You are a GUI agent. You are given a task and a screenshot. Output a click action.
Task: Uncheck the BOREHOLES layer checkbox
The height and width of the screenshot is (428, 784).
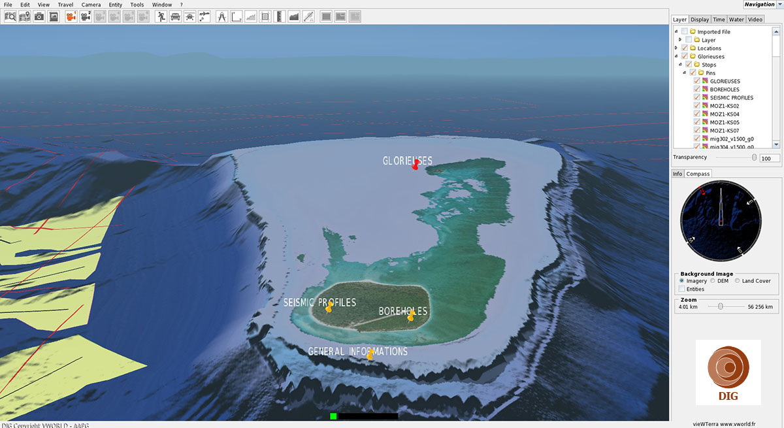(x=696, y=90)
